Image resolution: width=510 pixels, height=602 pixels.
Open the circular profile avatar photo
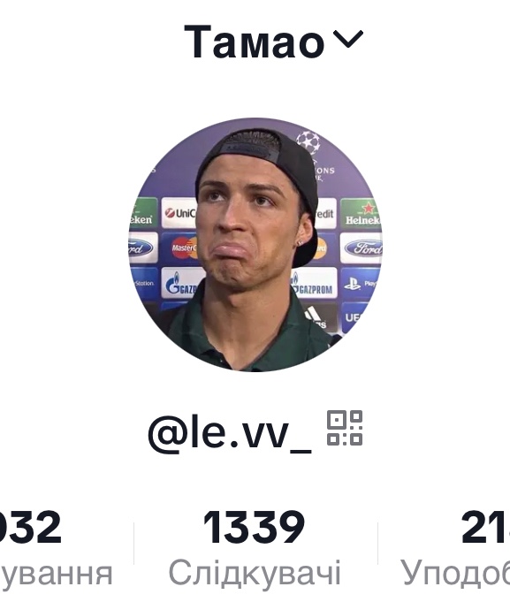coord(255,245)
